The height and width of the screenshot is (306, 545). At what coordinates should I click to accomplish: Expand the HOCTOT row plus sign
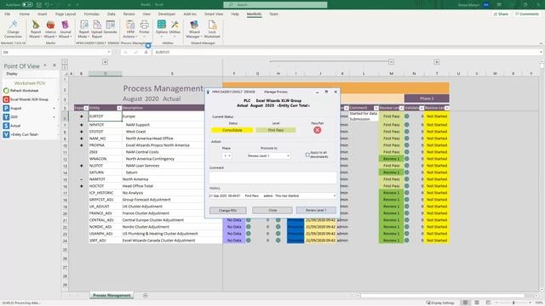tap(82, 186)
